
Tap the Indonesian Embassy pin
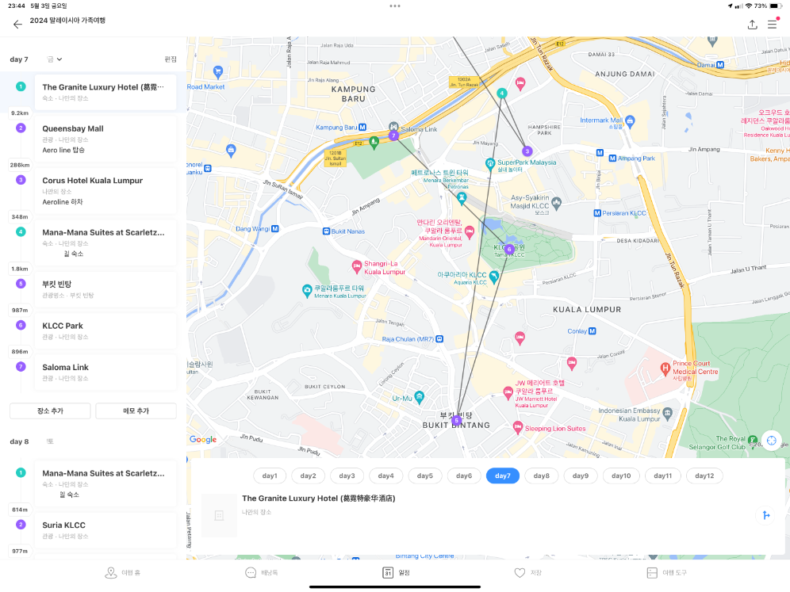[x=668, y=414]
